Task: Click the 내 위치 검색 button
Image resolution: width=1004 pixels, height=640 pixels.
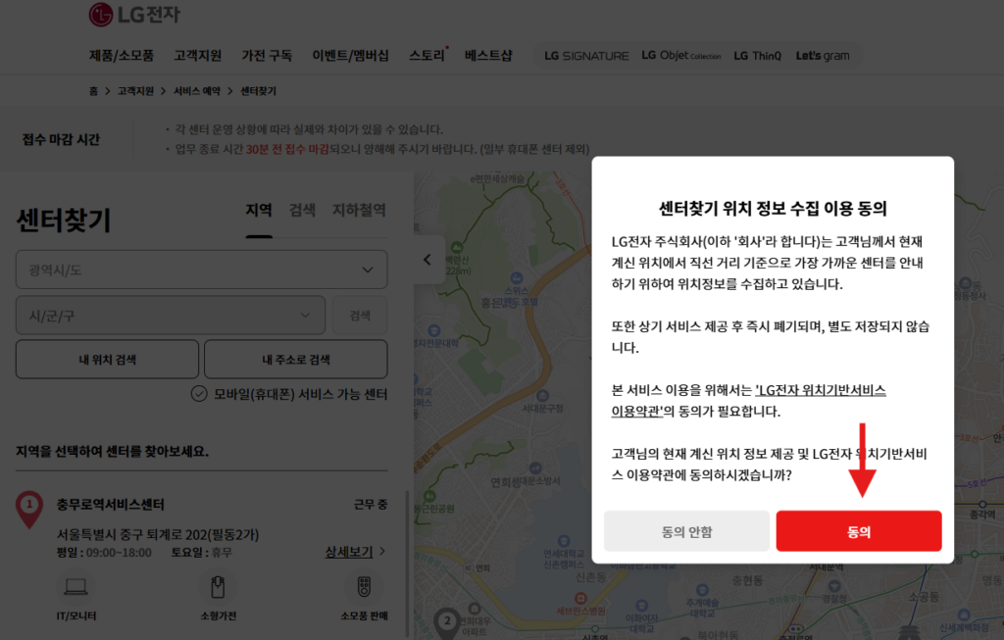Action: (x=107, y=360)
